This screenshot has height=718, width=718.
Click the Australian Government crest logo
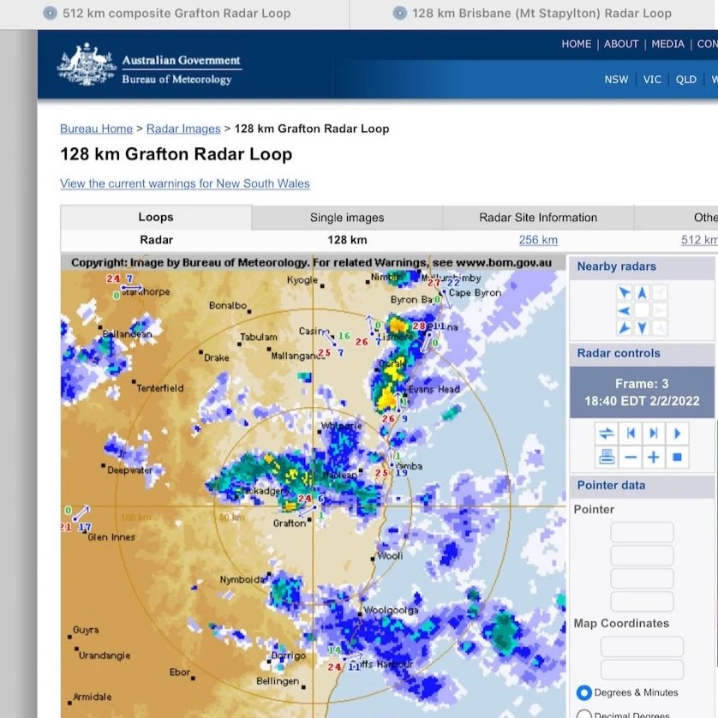87,64
